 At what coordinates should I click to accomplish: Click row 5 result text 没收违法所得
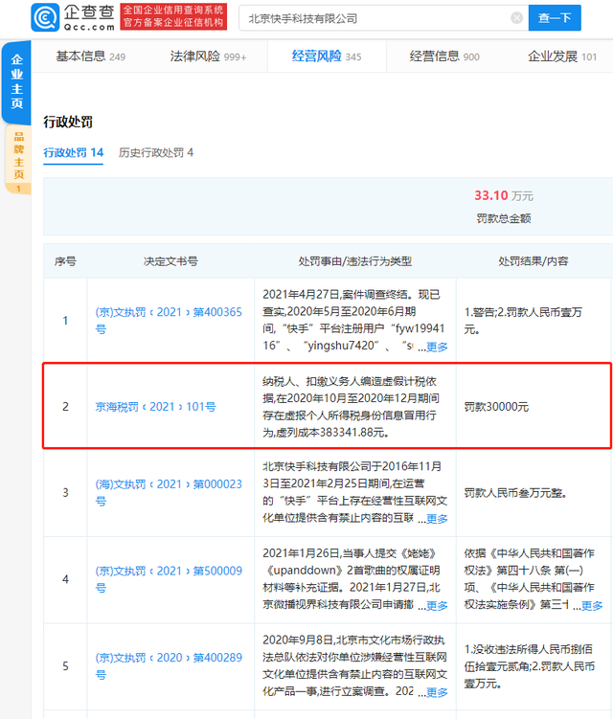pyautogui.click(x=529, y=666)
